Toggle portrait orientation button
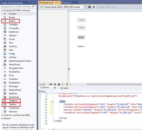Image resolution: width=142 pixels, height=130 pixels. (x=94, y=7)
